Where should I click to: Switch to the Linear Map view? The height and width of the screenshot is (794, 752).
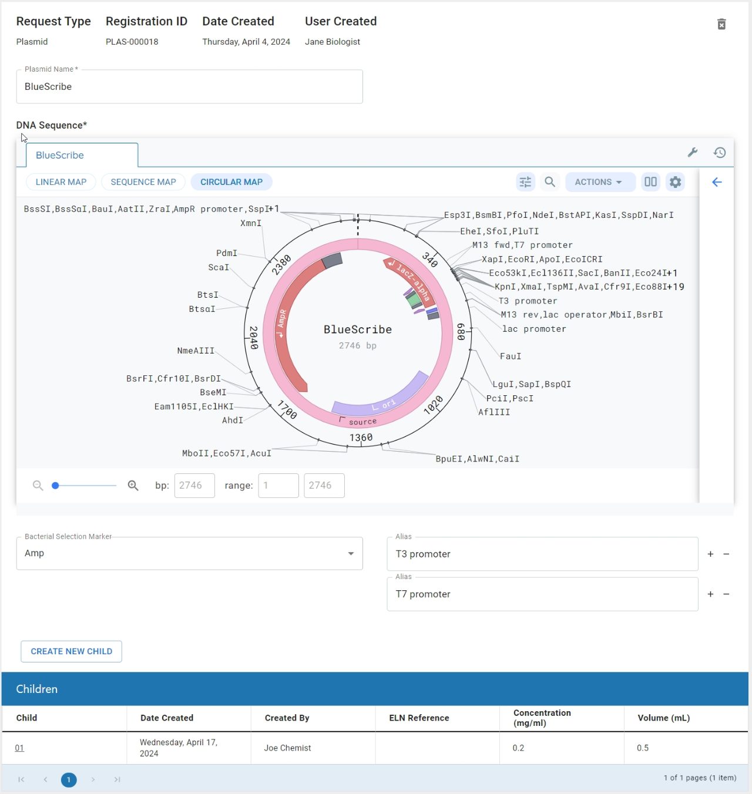point(61,182)
